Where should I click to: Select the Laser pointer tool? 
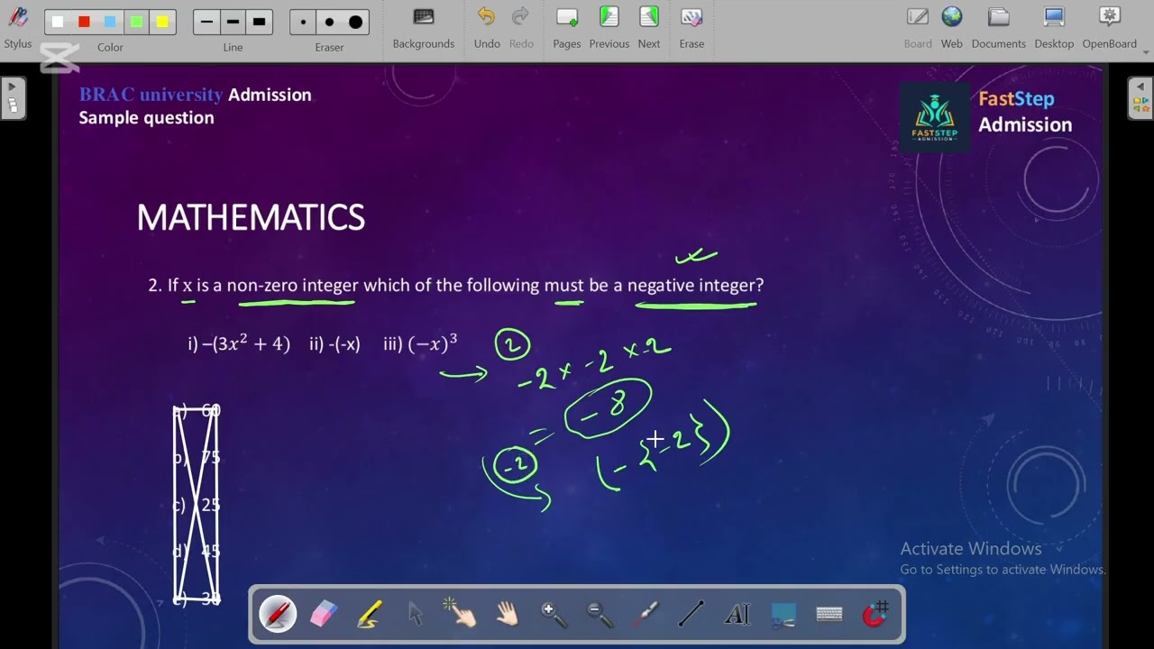tap(646, 615)
